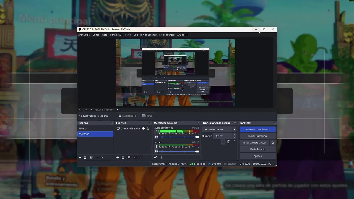Open Mic/Aux three-dot options
354x199 pixels.
[156, 146]
